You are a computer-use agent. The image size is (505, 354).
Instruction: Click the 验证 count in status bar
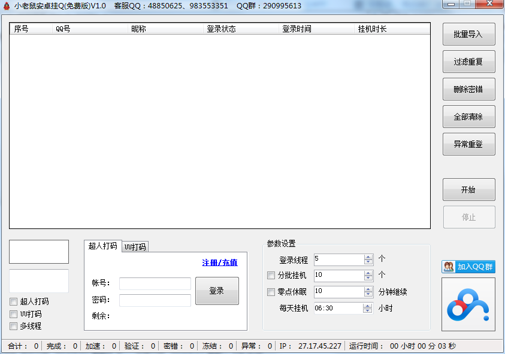pyautogui.click(x=140, y=346)
